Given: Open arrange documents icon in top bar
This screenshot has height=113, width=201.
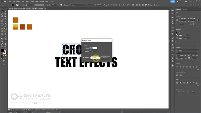Looking at the screenshot, I should 186,1.
